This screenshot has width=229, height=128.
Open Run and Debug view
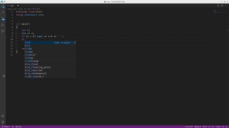coord(3,25)
